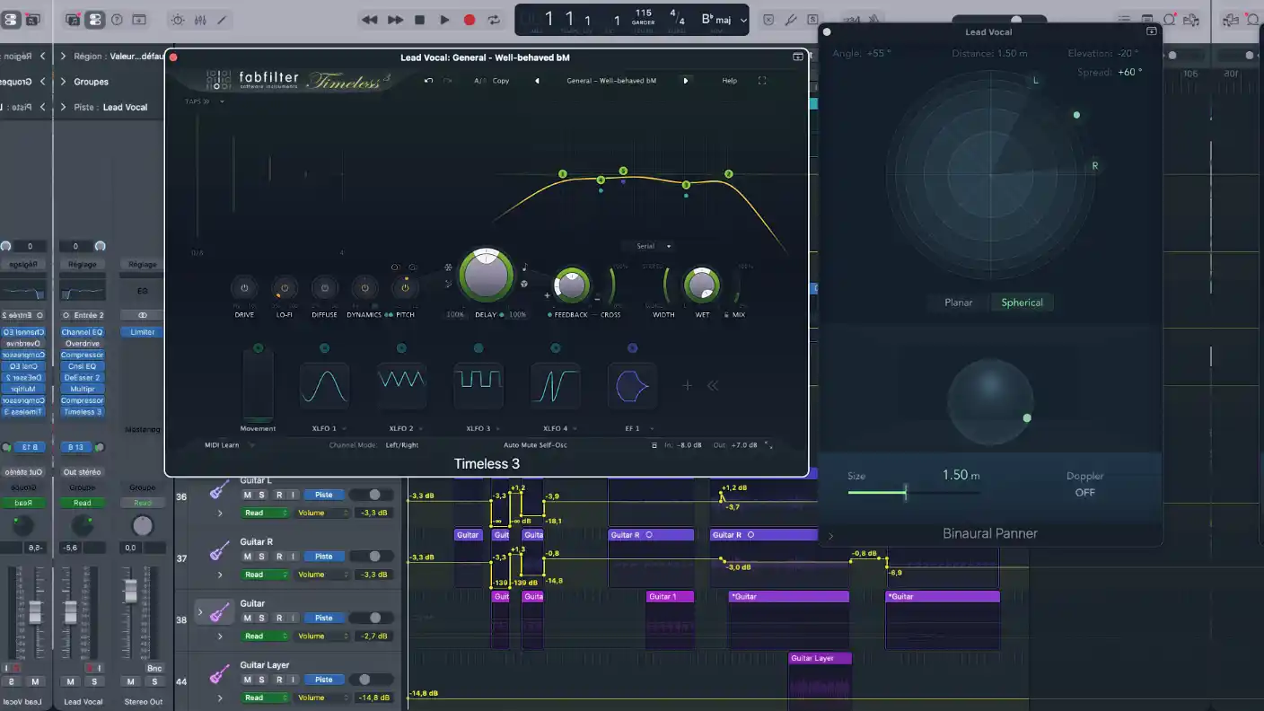Screen dimensions: 1264x711
Task: Click the snowflake freeze icon near Delay
Action: point(448,268)
